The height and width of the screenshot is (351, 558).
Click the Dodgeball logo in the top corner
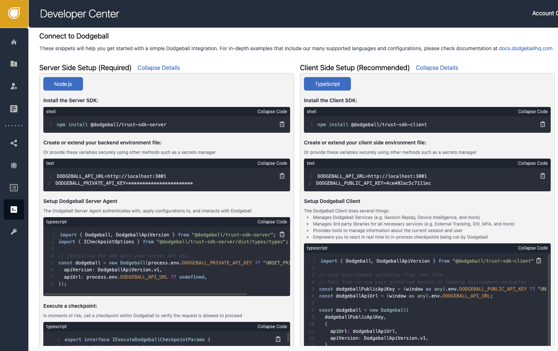click(14, 13)
